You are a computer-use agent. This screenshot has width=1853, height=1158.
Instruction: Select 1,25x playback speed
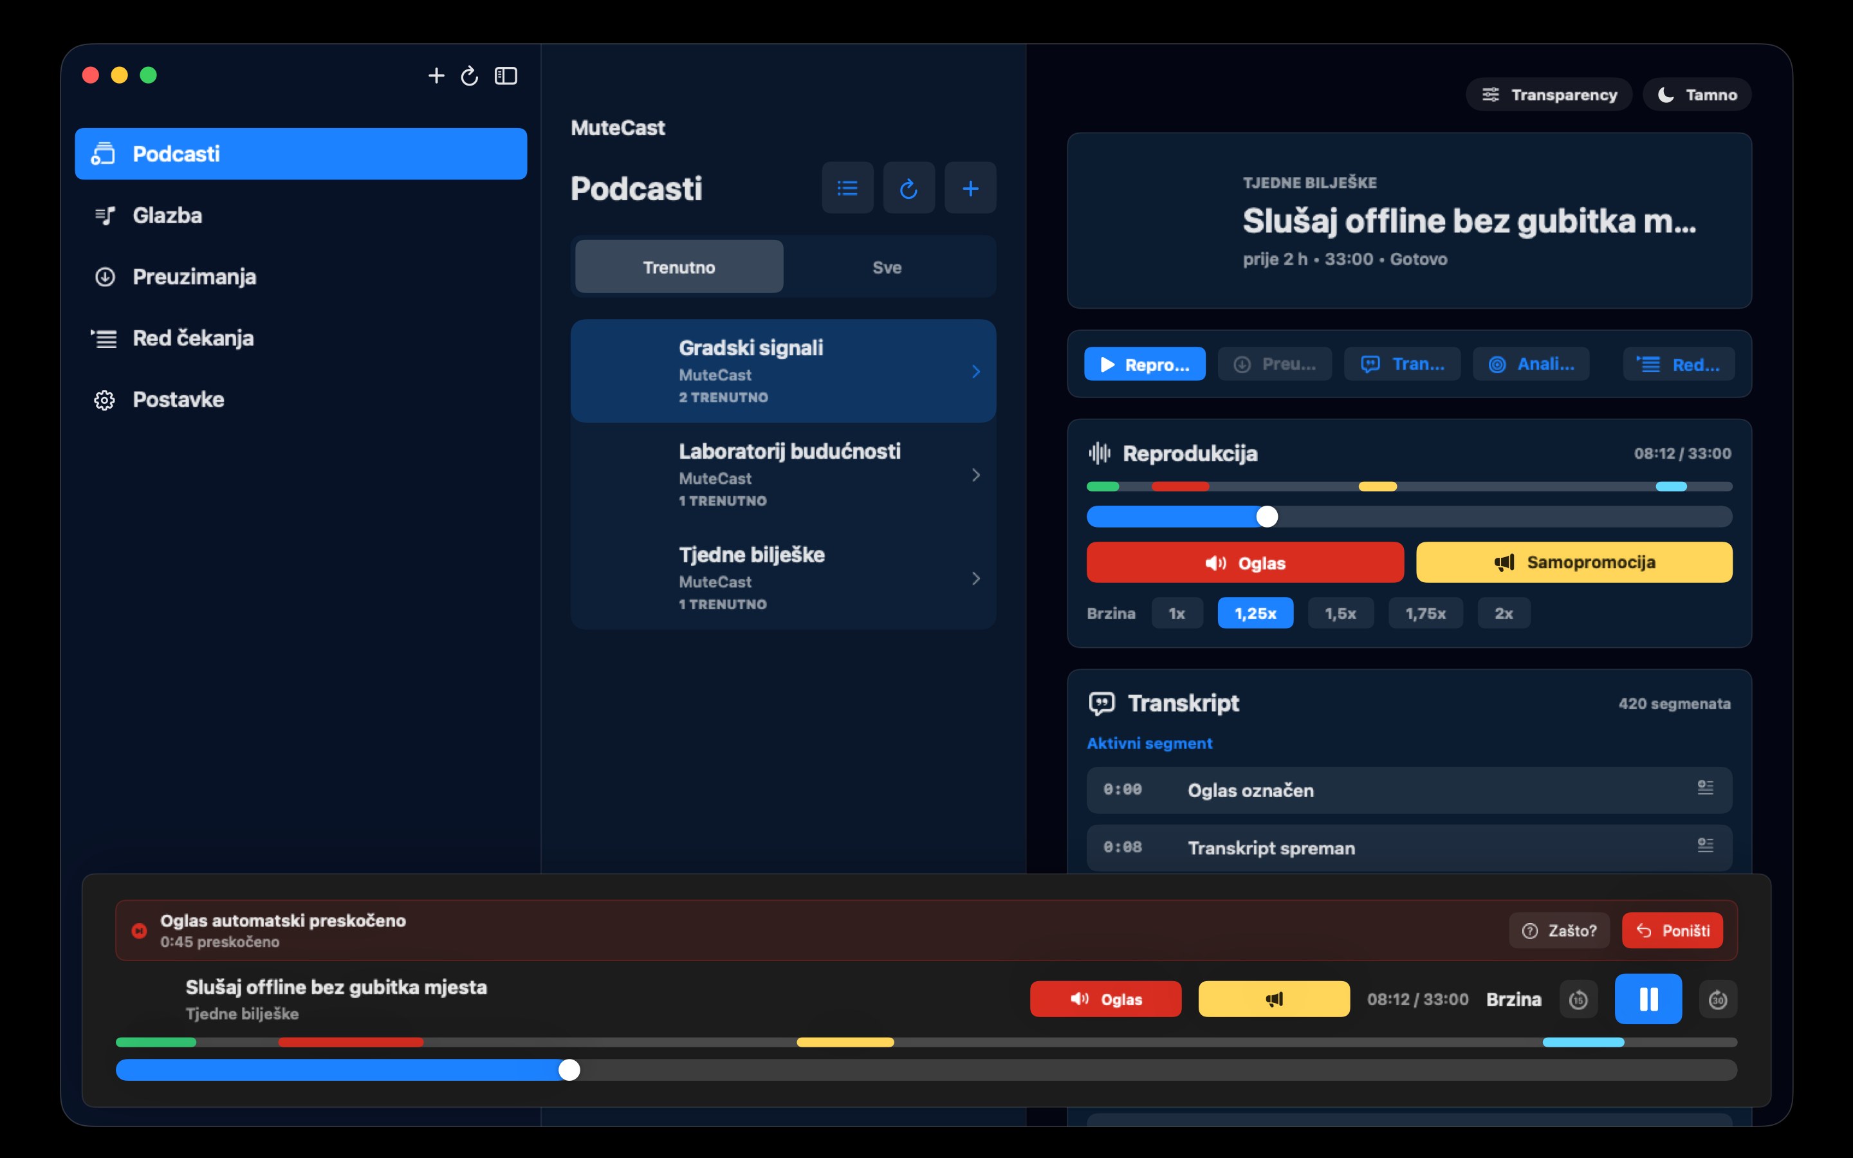1255,612
